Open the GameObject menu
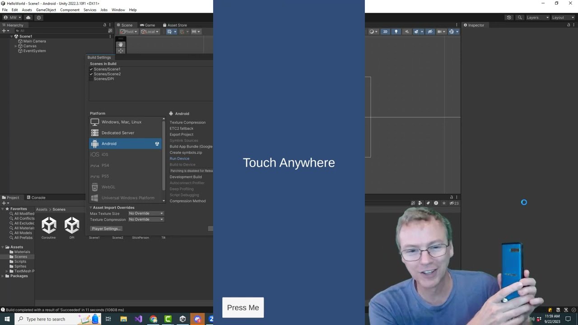The width and height of the screenshot is (578, 325). tap(46, 10)
